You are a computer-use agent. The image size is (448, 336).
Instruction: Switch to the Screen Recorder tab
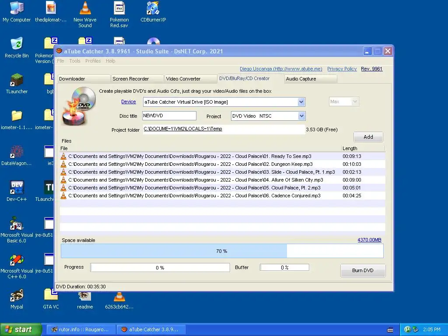point(137,79)
